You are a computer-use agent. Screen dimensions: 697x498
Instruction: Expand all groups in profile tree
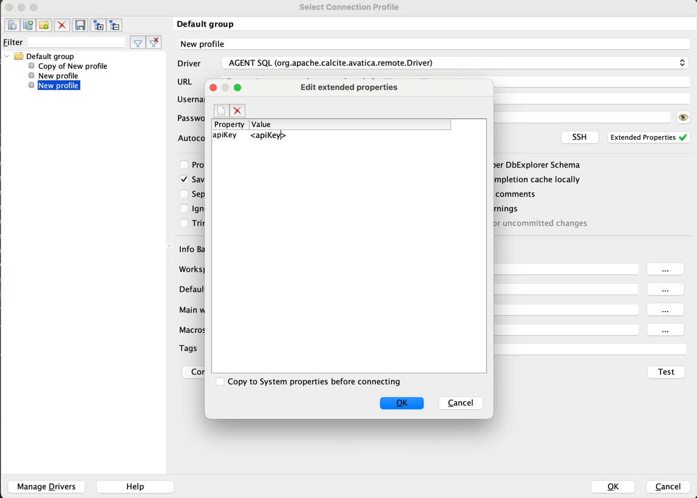99,26
